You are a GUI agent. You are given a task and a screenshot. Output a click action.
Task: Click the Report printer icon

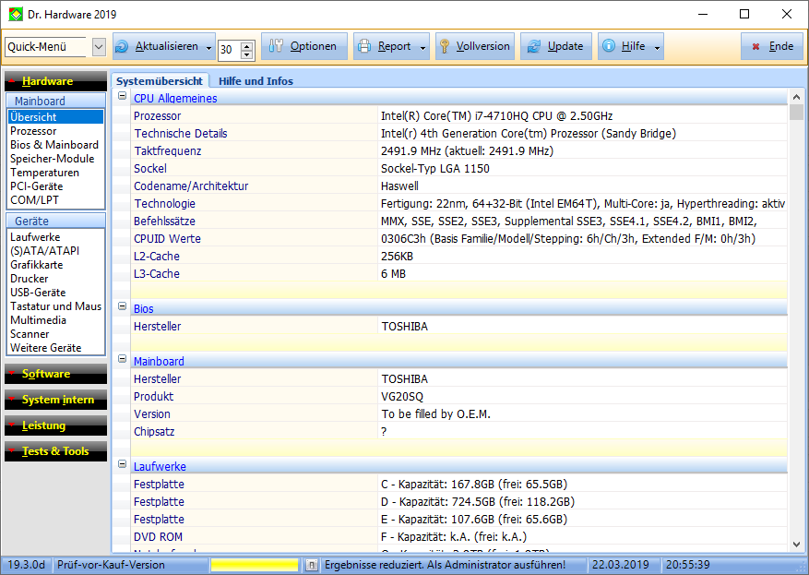coord(364,47)
